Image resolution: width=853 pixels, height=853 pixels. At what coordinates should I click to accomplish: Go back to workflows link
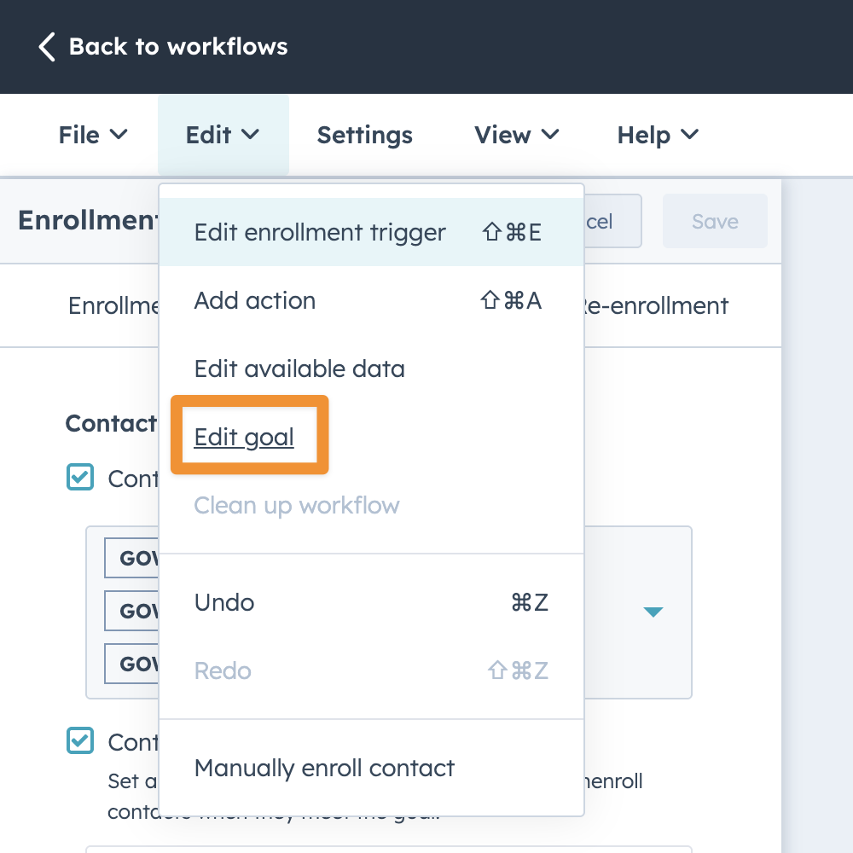tap(177, 46)
